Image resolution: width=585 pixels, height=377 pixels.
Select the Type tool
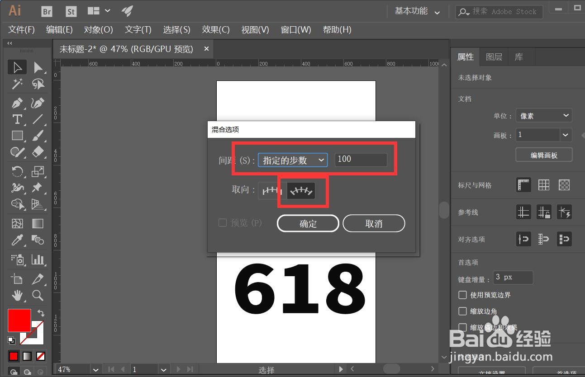coord(17,119)
